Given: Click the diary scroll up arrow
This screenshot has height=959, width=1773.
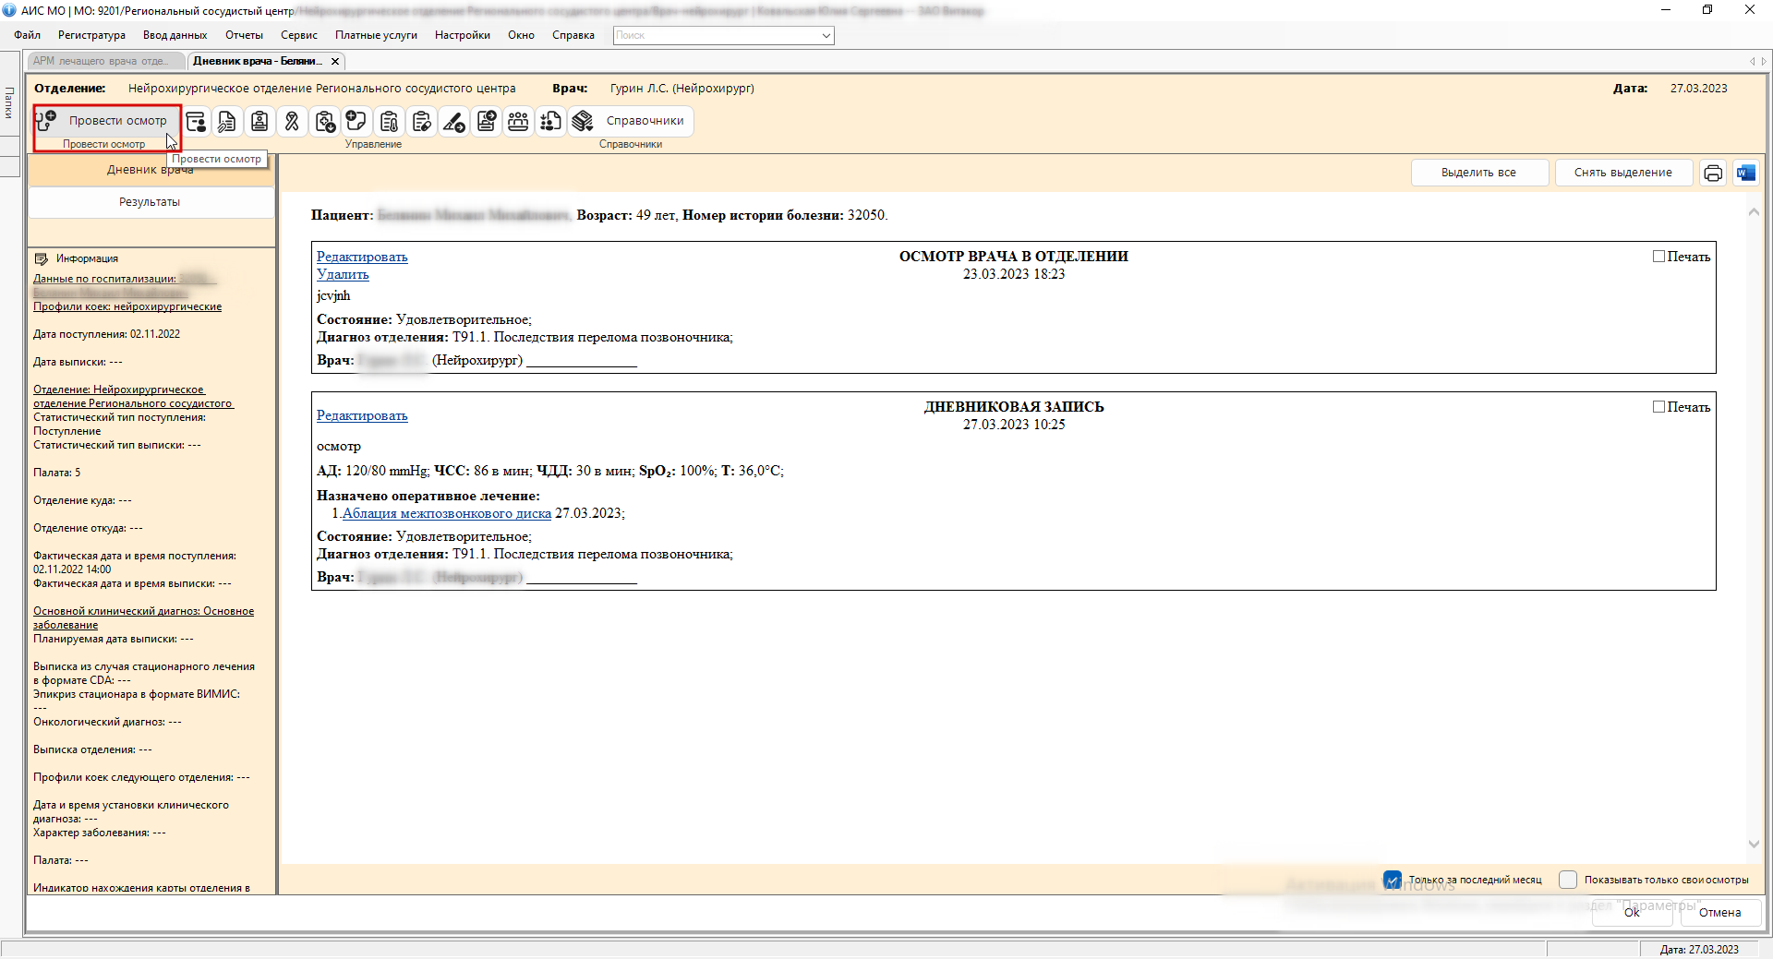Looking at the screenshot, I should [1754, 212].
